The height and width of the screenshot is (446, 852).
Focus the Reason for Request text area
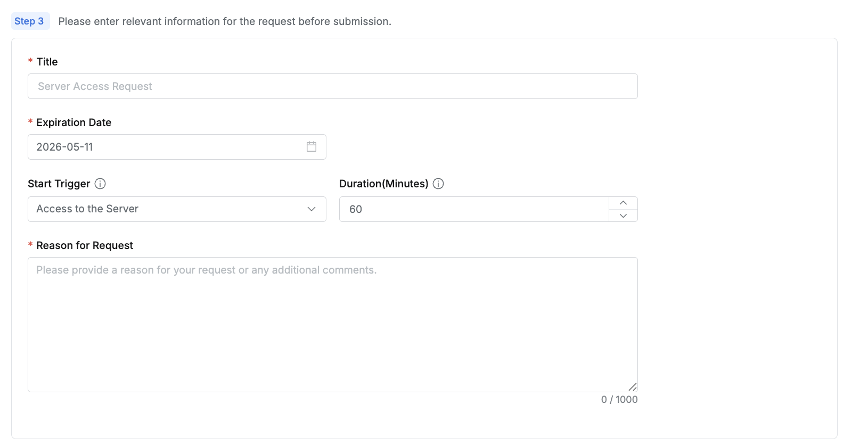332,325
